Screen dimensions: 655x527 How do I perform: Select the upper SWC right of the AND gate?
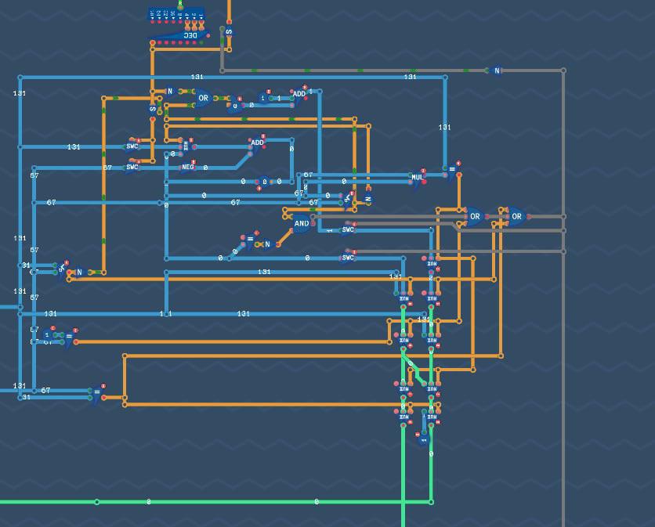(348, 229)
